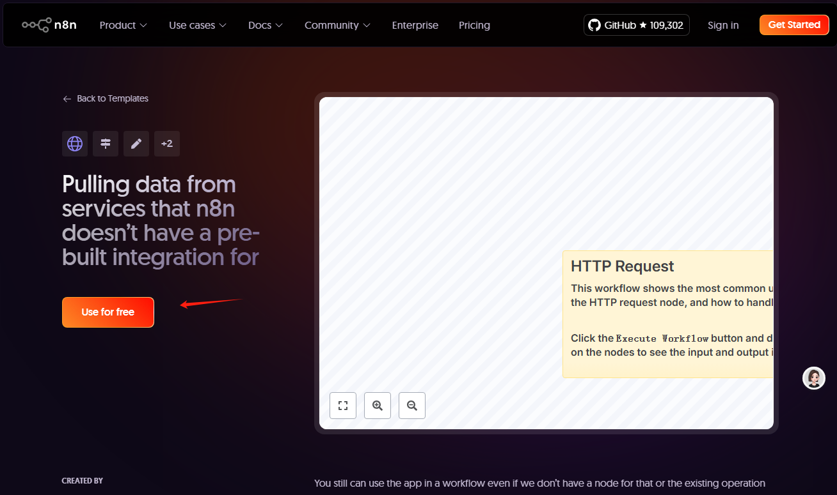Expand the Product menu
This screenshot has width=837, height=495.
tap(124, 25)
